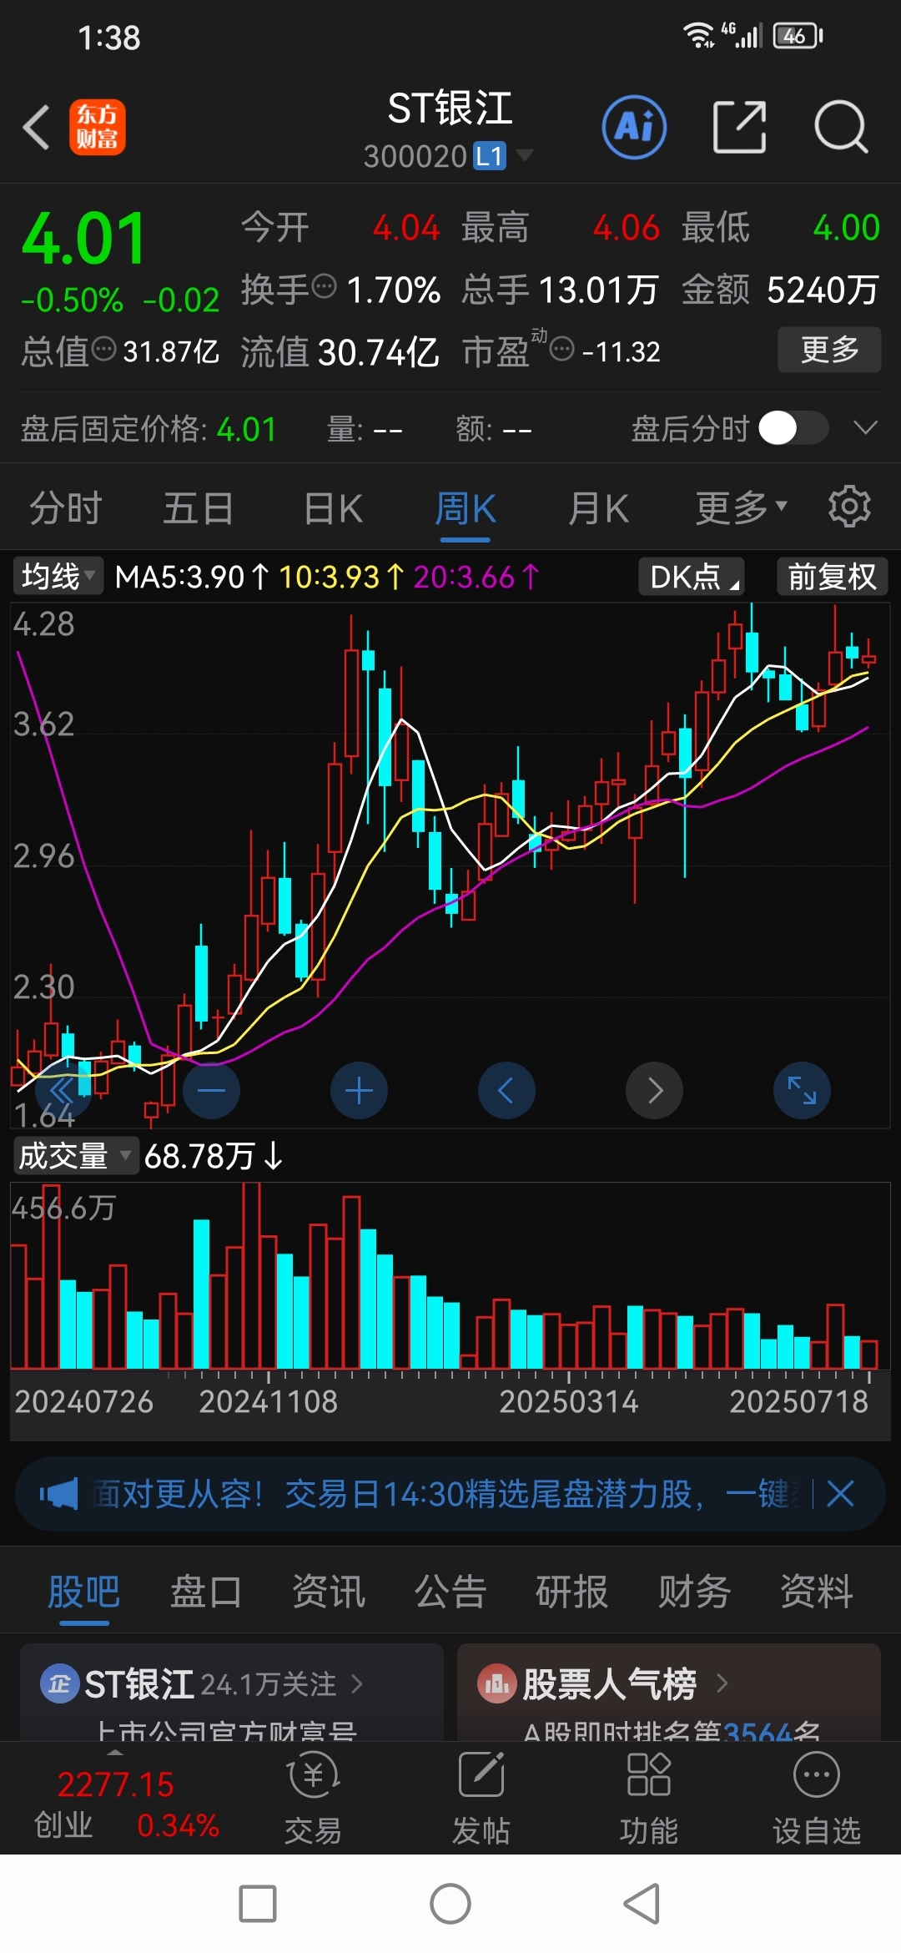The width and height of the screenshot is (901, 1953).
Task: Tap Android recent apps square
Action: coord(258,1904)
